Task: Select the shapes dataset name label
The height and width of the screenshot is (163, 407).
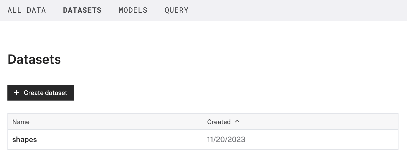Action: click(x=24, y=139)
